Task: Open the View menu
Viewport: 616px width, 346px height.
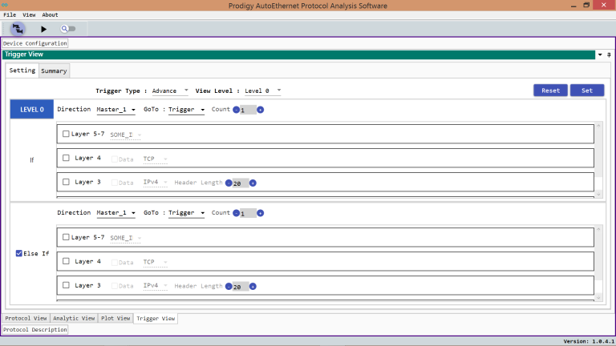Action: pyautogui.click(x=29, y=15)
